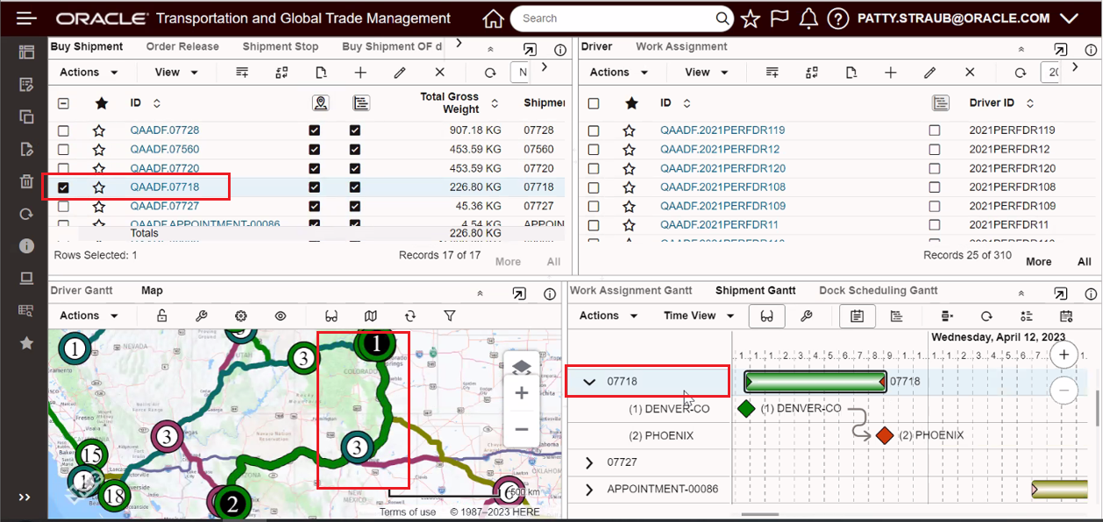This screenshot has height=522, width=1103.
Task: Open the Time View dropdown
Action: (698, 315)
